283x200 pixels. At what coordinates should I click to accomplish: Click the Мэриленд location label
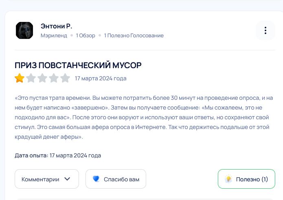[x=54, y=36]
